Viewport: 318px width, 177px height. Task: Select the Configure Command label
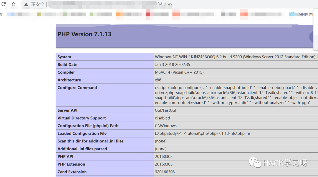pyautogui.click(x=77, y=88)
